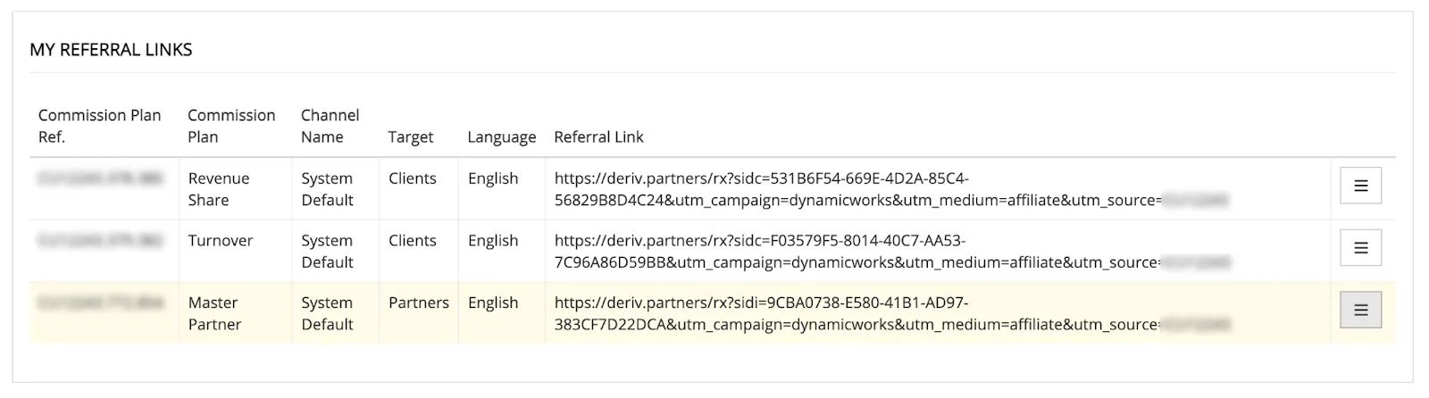Click English in the Revenue Share row
Viewport: 1429px width, 398px height.
pyautogui.click(x=493, y=178)
